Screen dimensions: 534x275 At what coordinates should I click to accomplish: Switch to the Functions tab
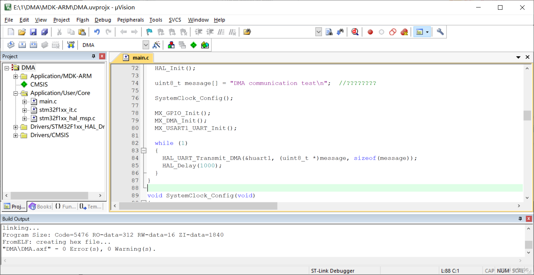(x=65, y=206)
